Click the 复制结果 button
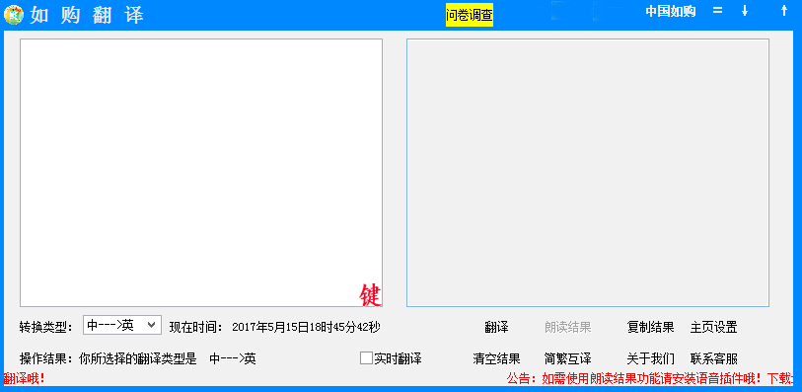Viewport: 802px width, 392px height. click(651, 327)
